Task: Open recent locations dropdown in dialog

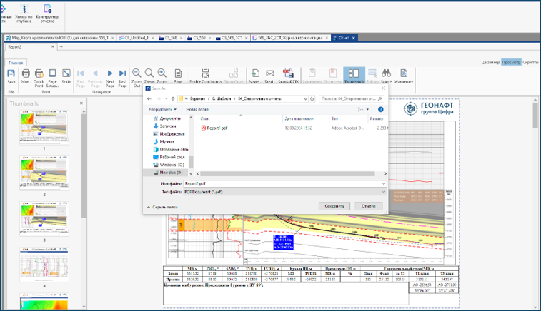Action: 167,99
